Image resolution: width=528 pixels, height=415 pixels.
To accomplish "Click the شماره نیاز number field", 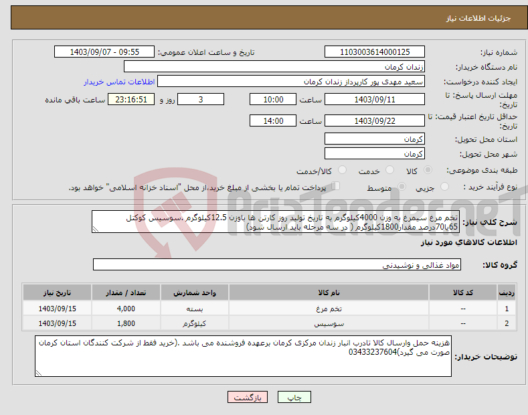I will click(x=375, y=52).
